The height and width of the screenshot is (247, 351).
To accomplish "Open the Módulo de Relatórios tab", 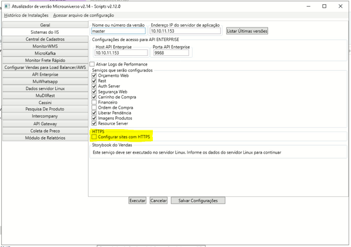I will click(45, 138).
